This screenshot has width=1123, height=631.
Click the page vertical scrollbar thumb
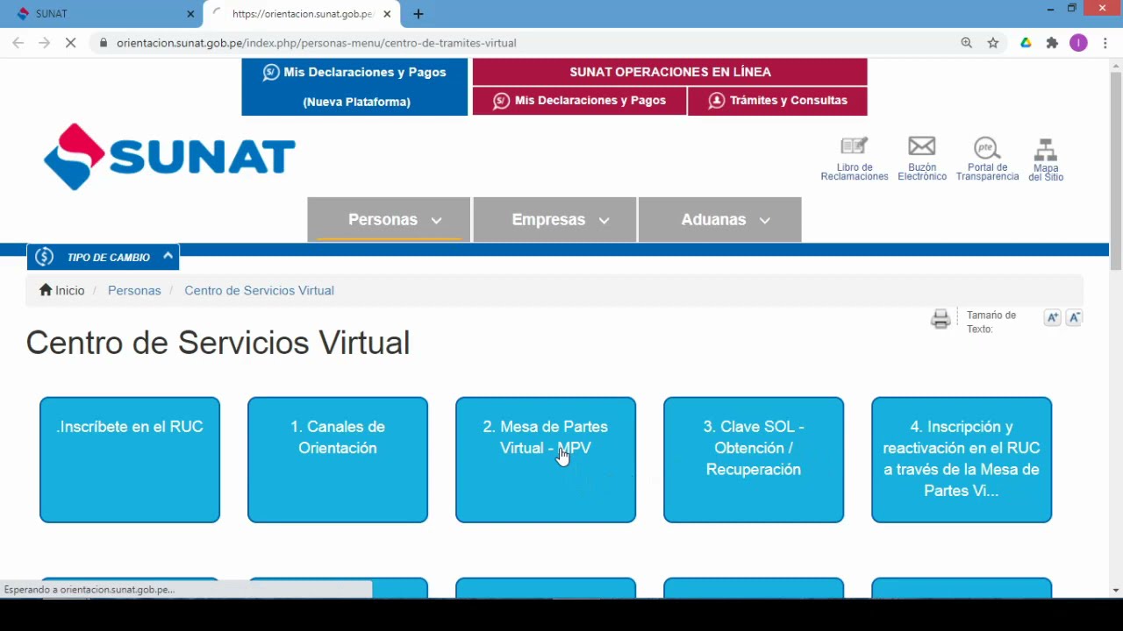(1115, 171)
